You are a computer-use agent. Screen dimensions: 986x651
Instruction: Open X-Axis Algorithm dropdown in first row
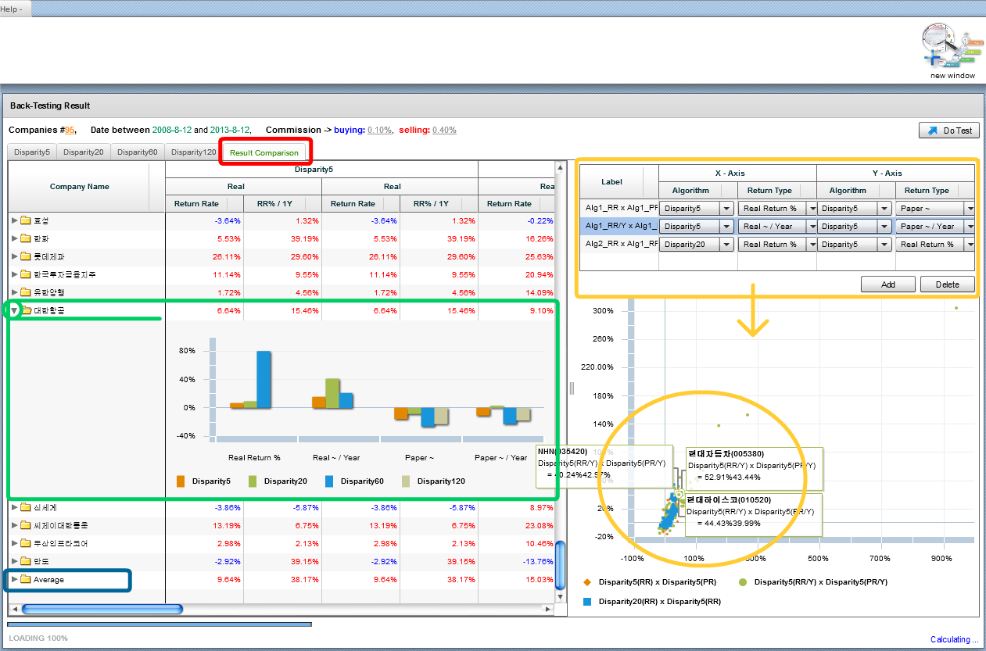coord(726,209)
